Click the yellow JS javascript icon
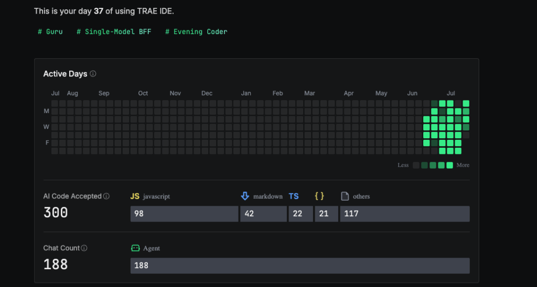This screenshot has width=537, height=287. [135, 196]
